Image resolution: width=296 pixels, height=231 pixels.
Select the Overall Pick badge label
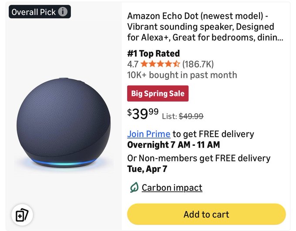(34, 12)
